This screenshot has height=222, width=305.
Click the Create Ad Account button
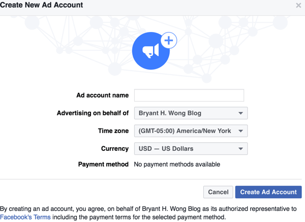click(268, 192)
